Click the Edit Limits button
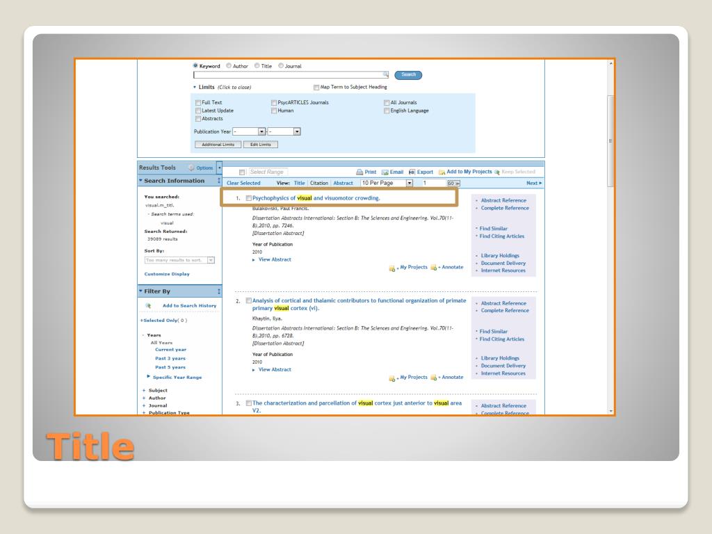The height and width of the screenshot is (534, 712). [x=261, y=145]
